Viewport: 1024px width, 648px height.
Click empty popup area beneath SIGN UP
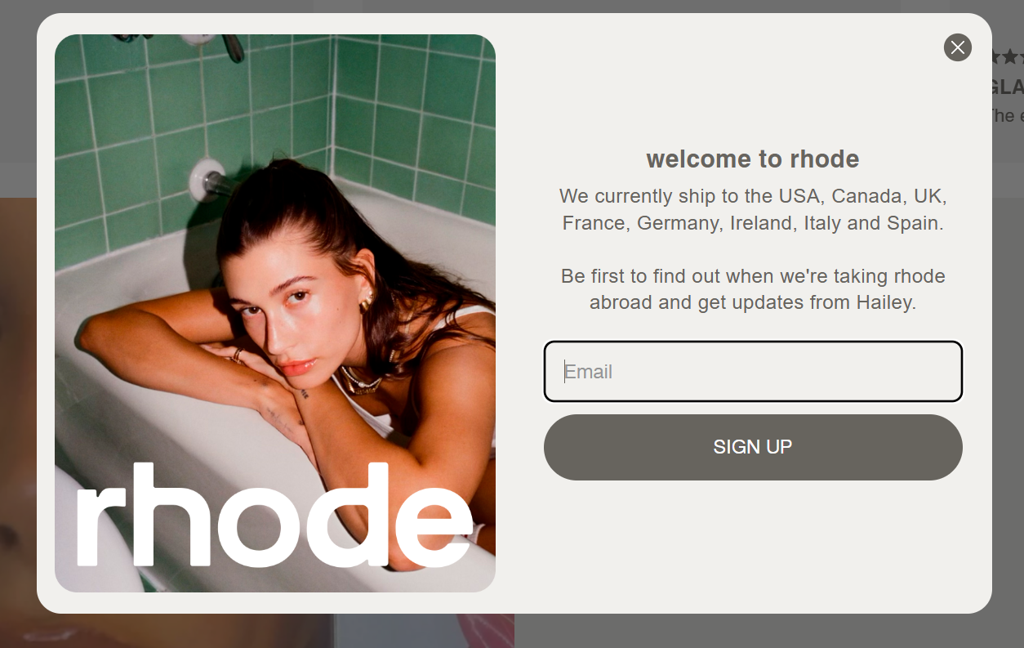(x=753, y=543)
